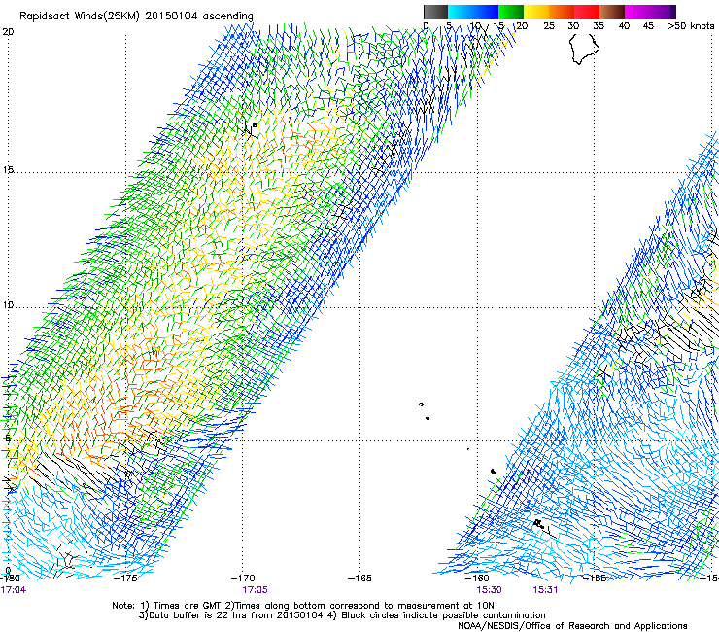719x632 pixels.
Task: Select the 'Rapidscat Winds(25KM) 20150104 ascending' title
Action: tap(136, 16)
